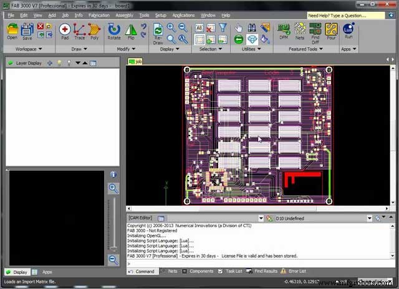Switch to the Task List tab
This screenshot has width=399, height=289.
(231, 272)
